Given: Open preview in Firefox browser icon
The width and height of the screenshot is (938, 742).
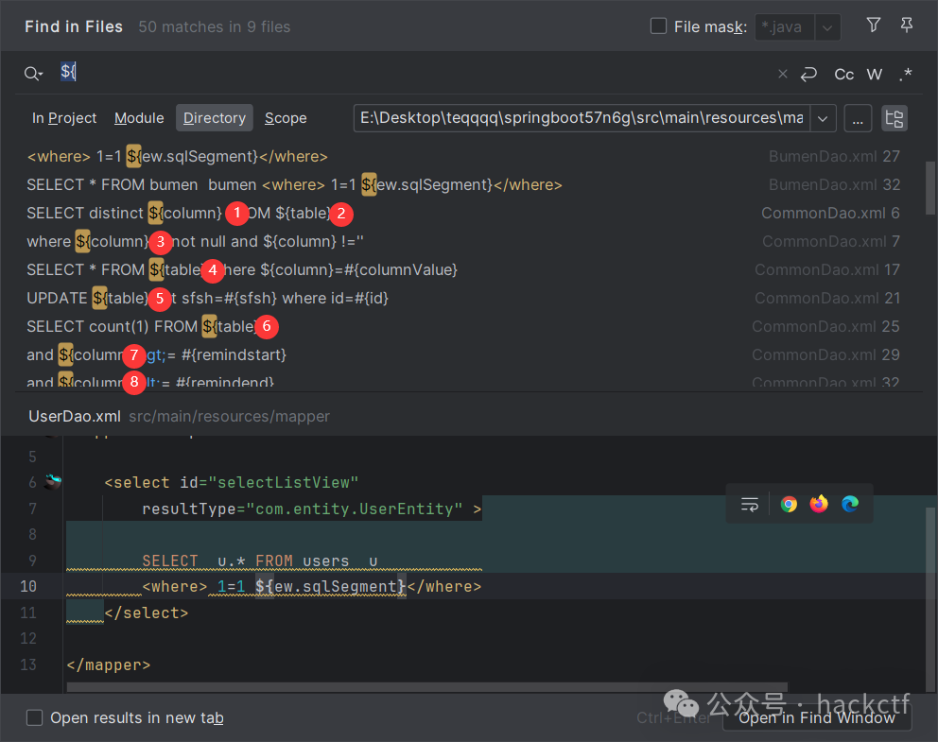Looking at the screenshot, I should tap(819, 504).
